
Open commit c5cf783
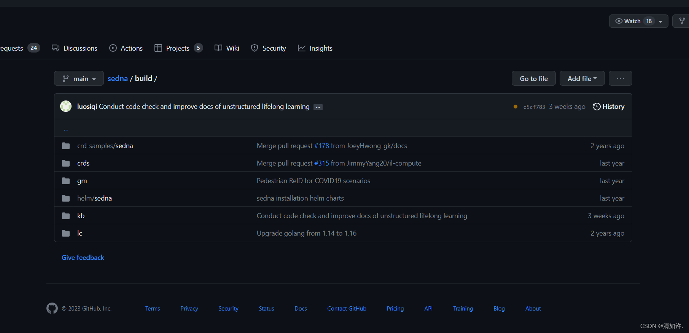534,107
